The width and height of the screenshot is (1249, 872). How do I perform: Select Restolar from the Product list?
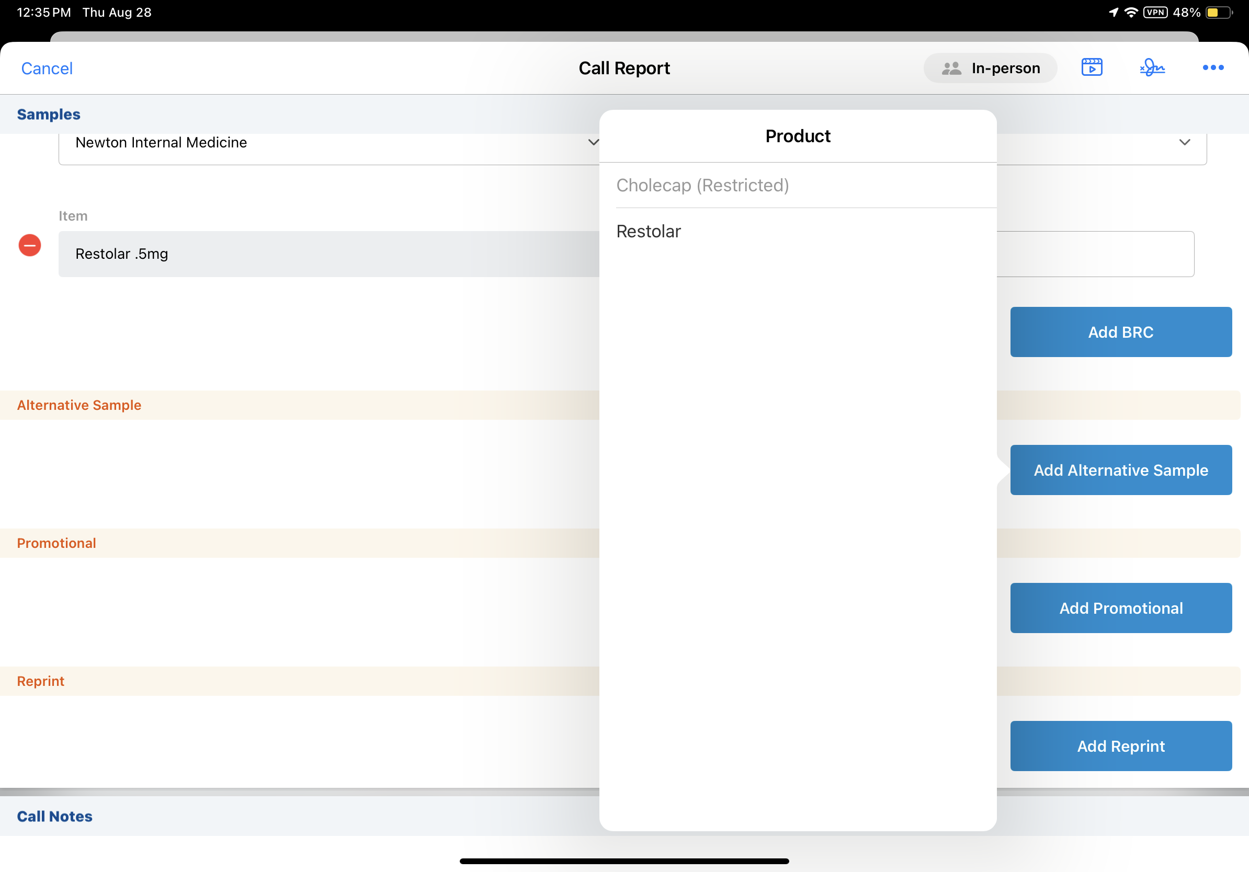pyautogui.click(x=649, y=232)
